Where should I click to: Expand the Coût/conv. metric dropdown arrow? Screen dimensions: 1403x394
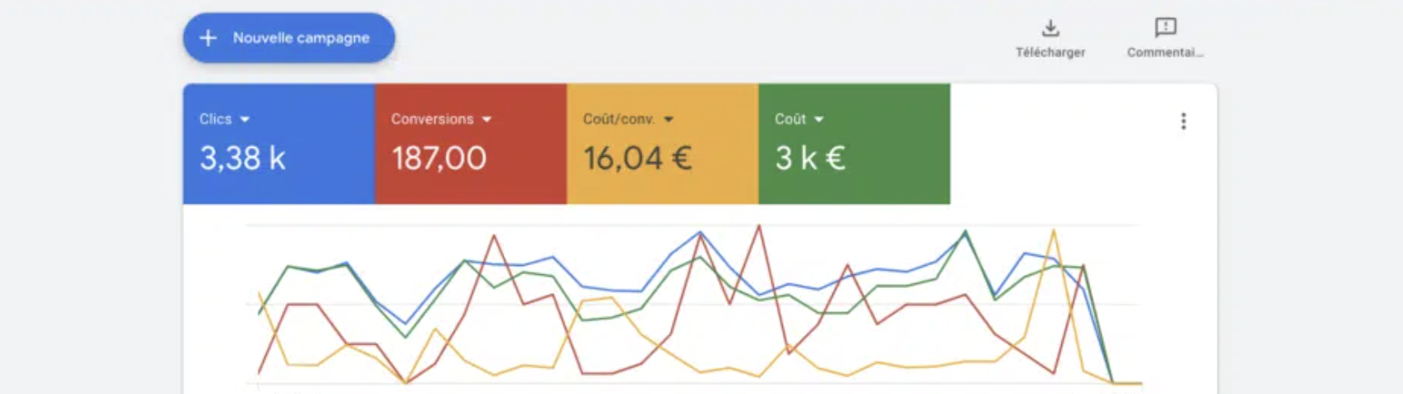[x=668, y=120]
